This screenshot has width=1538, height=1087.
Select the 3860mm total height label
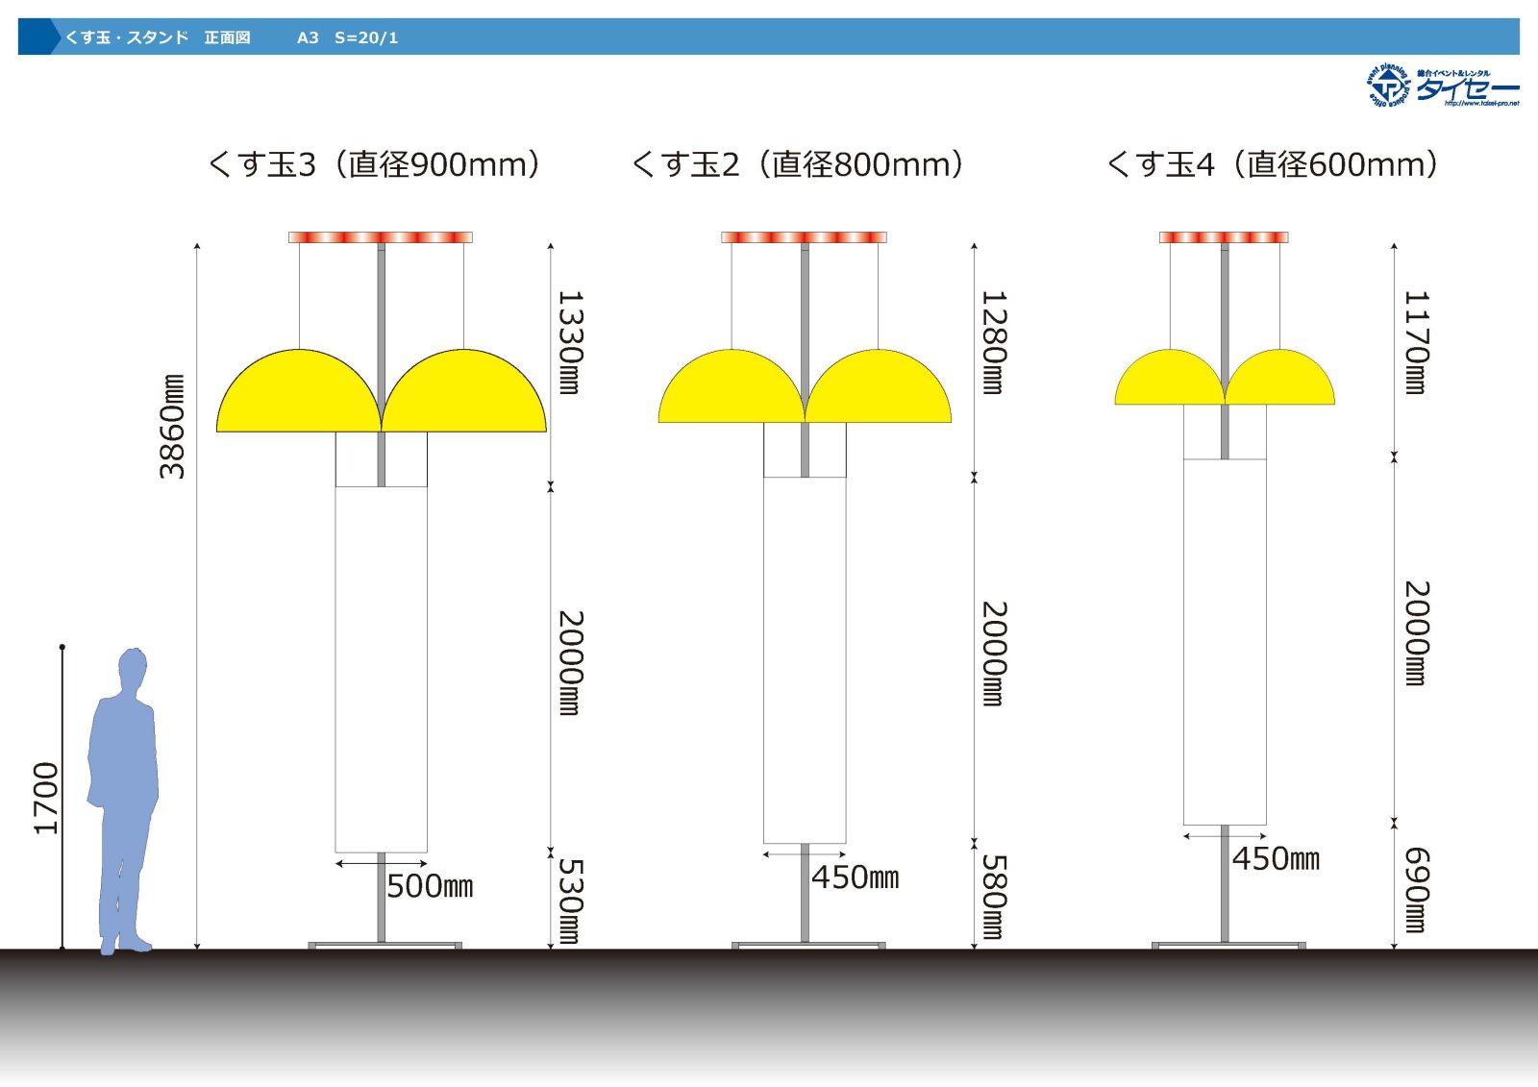[172, 427]
